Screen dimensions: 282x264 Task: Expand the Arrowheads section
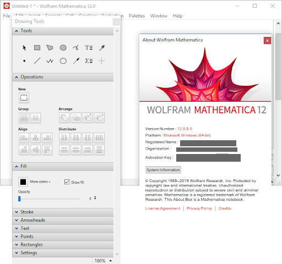[63, 220]
